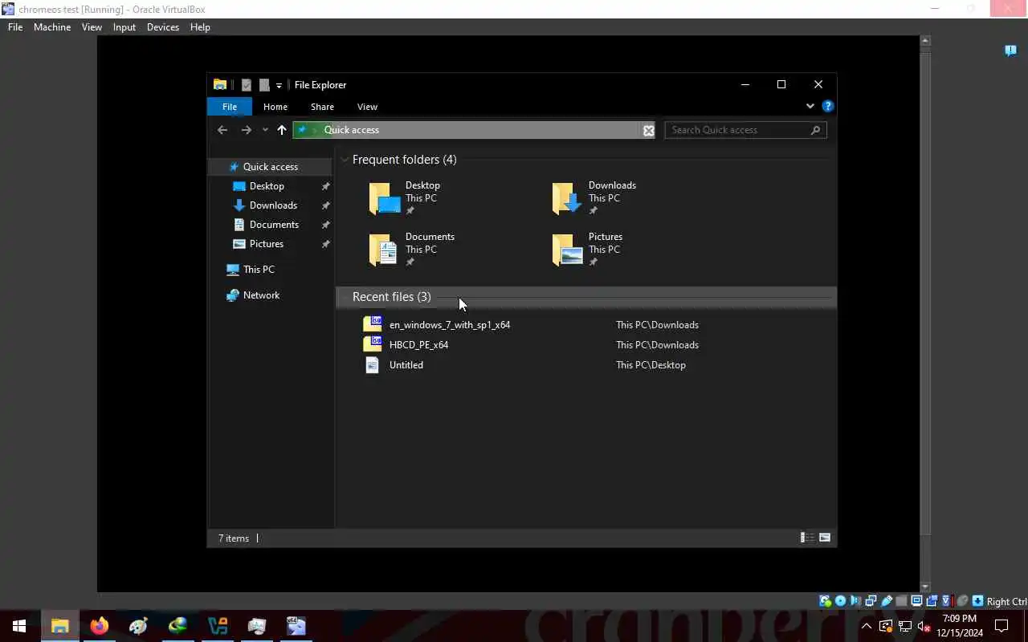Click VirtualBox optical disk status icon
Image resolution: width=1028 pixels, height=642 pixels.
coord(840,601)
